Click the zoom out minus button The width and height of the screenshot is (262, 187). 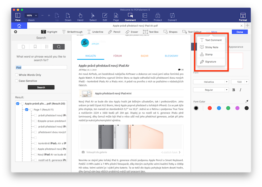(x=42, y=16)
